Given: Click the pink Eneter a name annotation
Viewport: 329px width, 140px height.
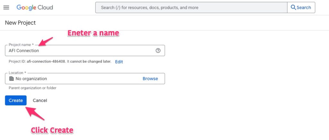Looking at the screenshot, I should click(93, 33).
